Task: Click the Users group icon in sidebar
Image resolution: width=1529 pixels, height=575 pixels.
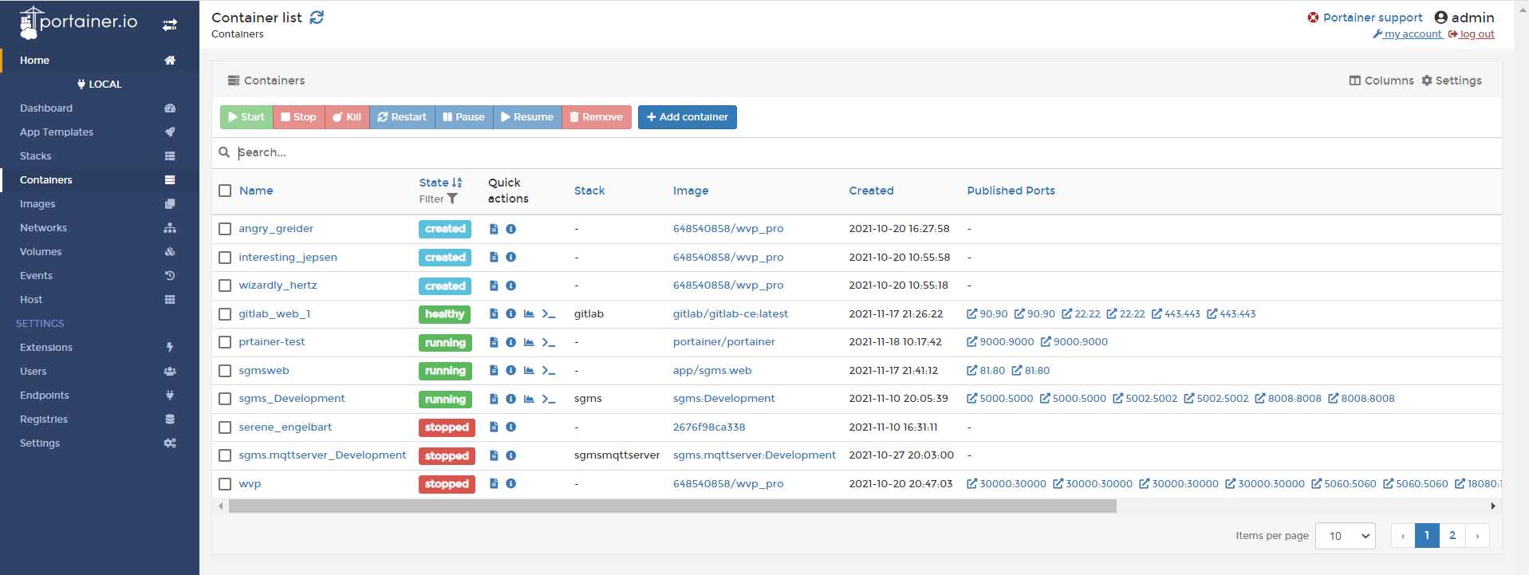Action: pyautogui.click(x=170, y=372)
